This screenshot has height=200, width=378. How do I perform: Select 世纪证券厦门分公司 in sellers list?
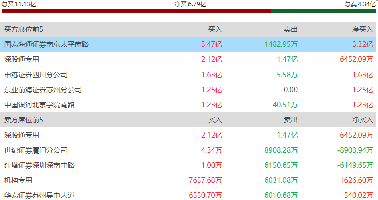36,150
